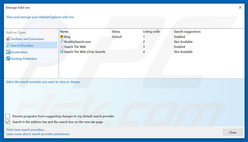Click listing order 2 for RockMySearch.com

click(x=144, y=42)
